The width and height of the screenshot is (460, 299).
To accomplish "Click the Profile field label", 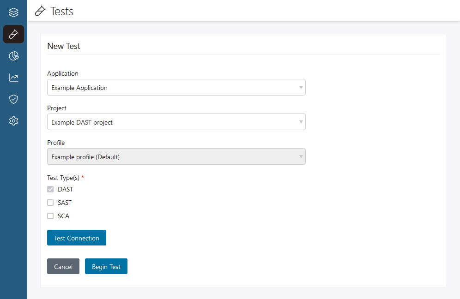I will (x=56, y=143).
